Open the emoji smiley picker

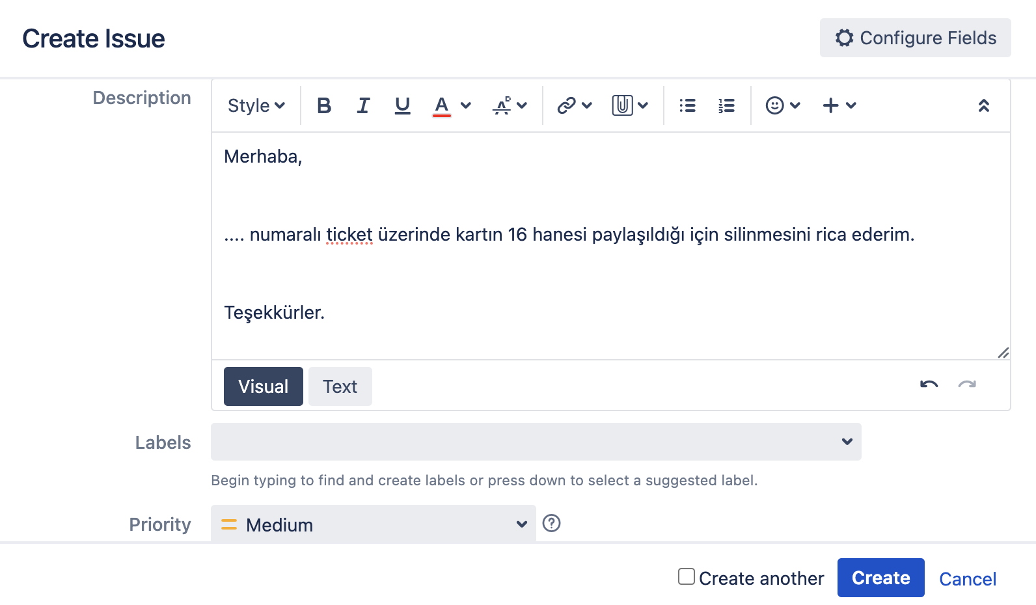tap(774, 105)
